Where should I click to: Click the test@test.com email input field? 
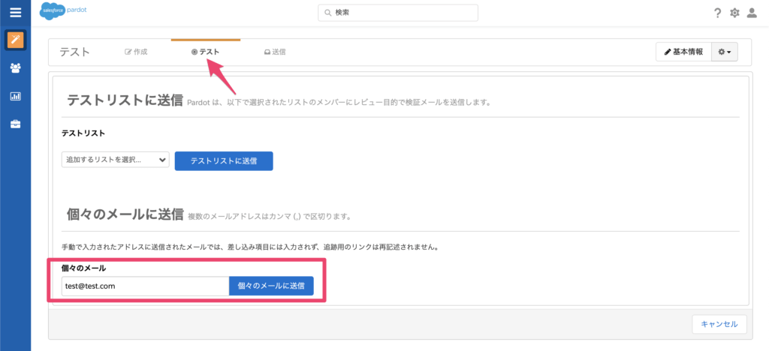point(145,286)
